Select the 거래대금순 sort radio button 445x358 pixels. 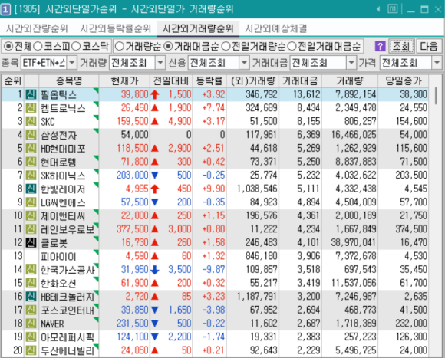[x=168, y=46]
